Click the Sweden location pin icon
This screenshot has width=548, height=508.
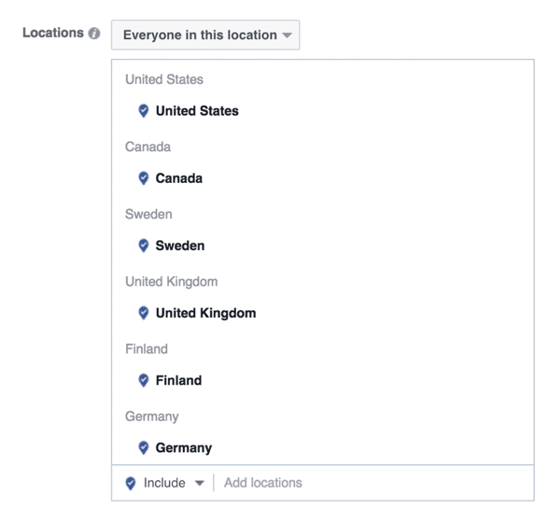[x=143, y=246]
